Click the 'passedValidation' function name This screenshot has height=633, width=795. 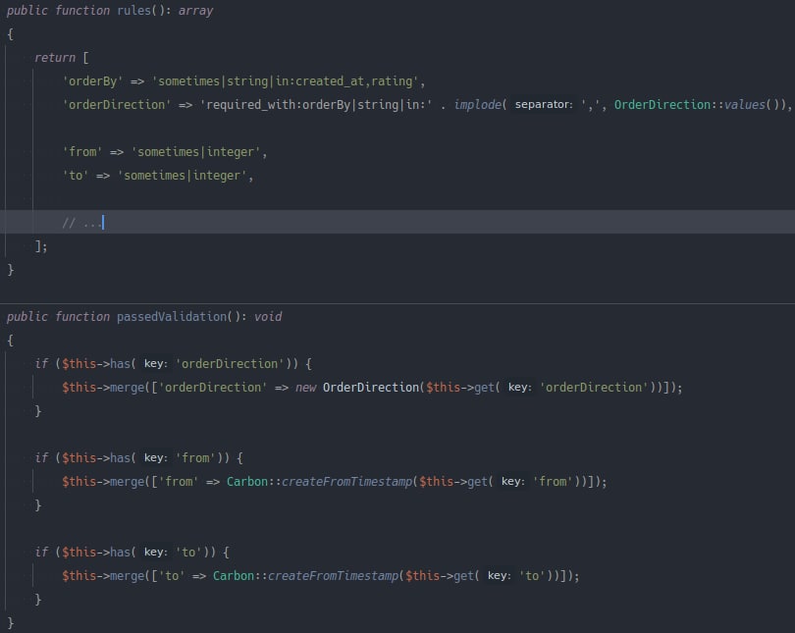172,317
